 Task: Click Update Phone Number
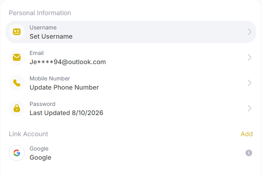[64, 88]
